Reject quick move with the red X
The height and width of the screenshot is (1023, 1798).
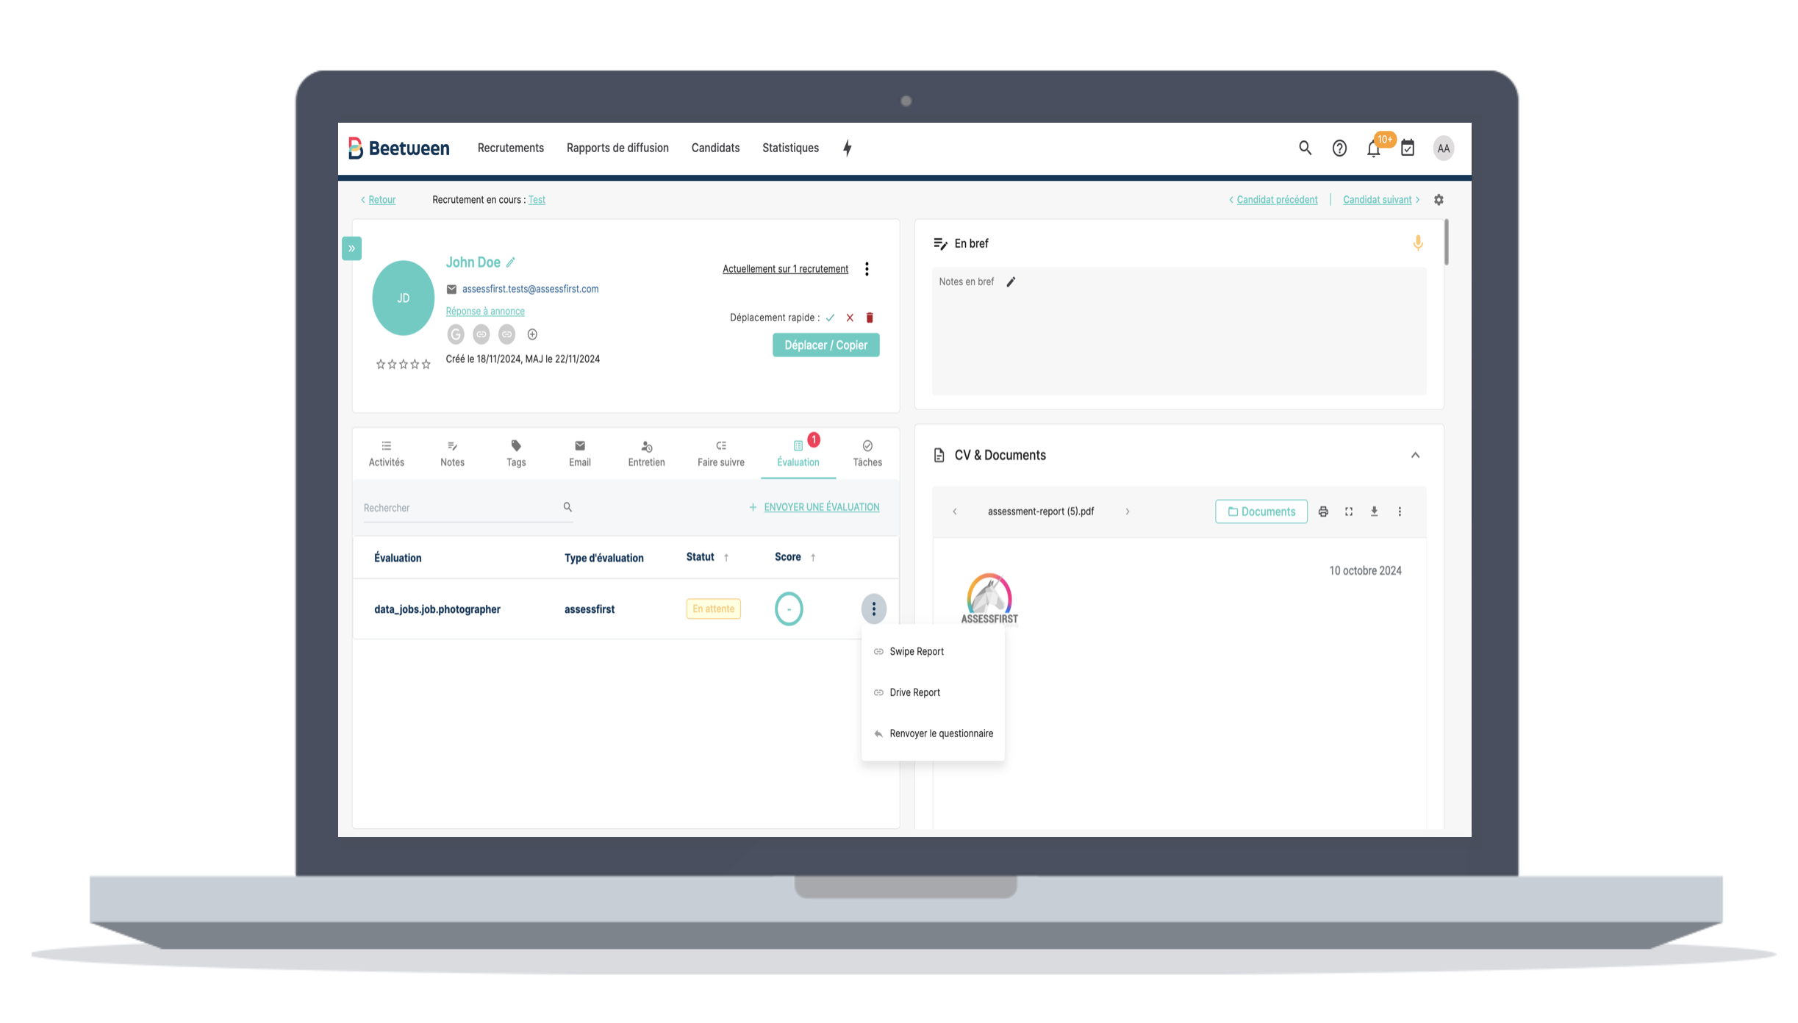pos(850,317)
